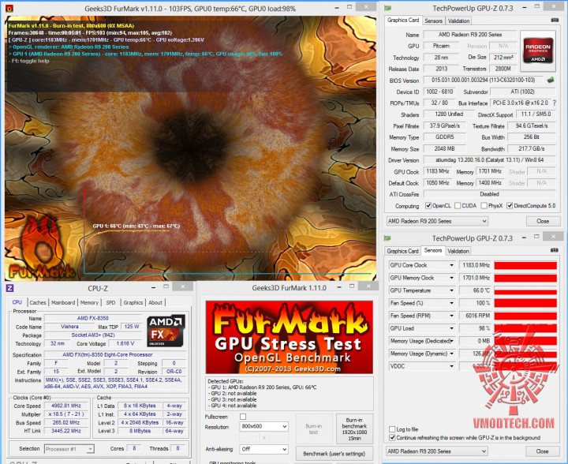Click the FurMark window title bar icon

pyautogui.click(x=9, y=9)
